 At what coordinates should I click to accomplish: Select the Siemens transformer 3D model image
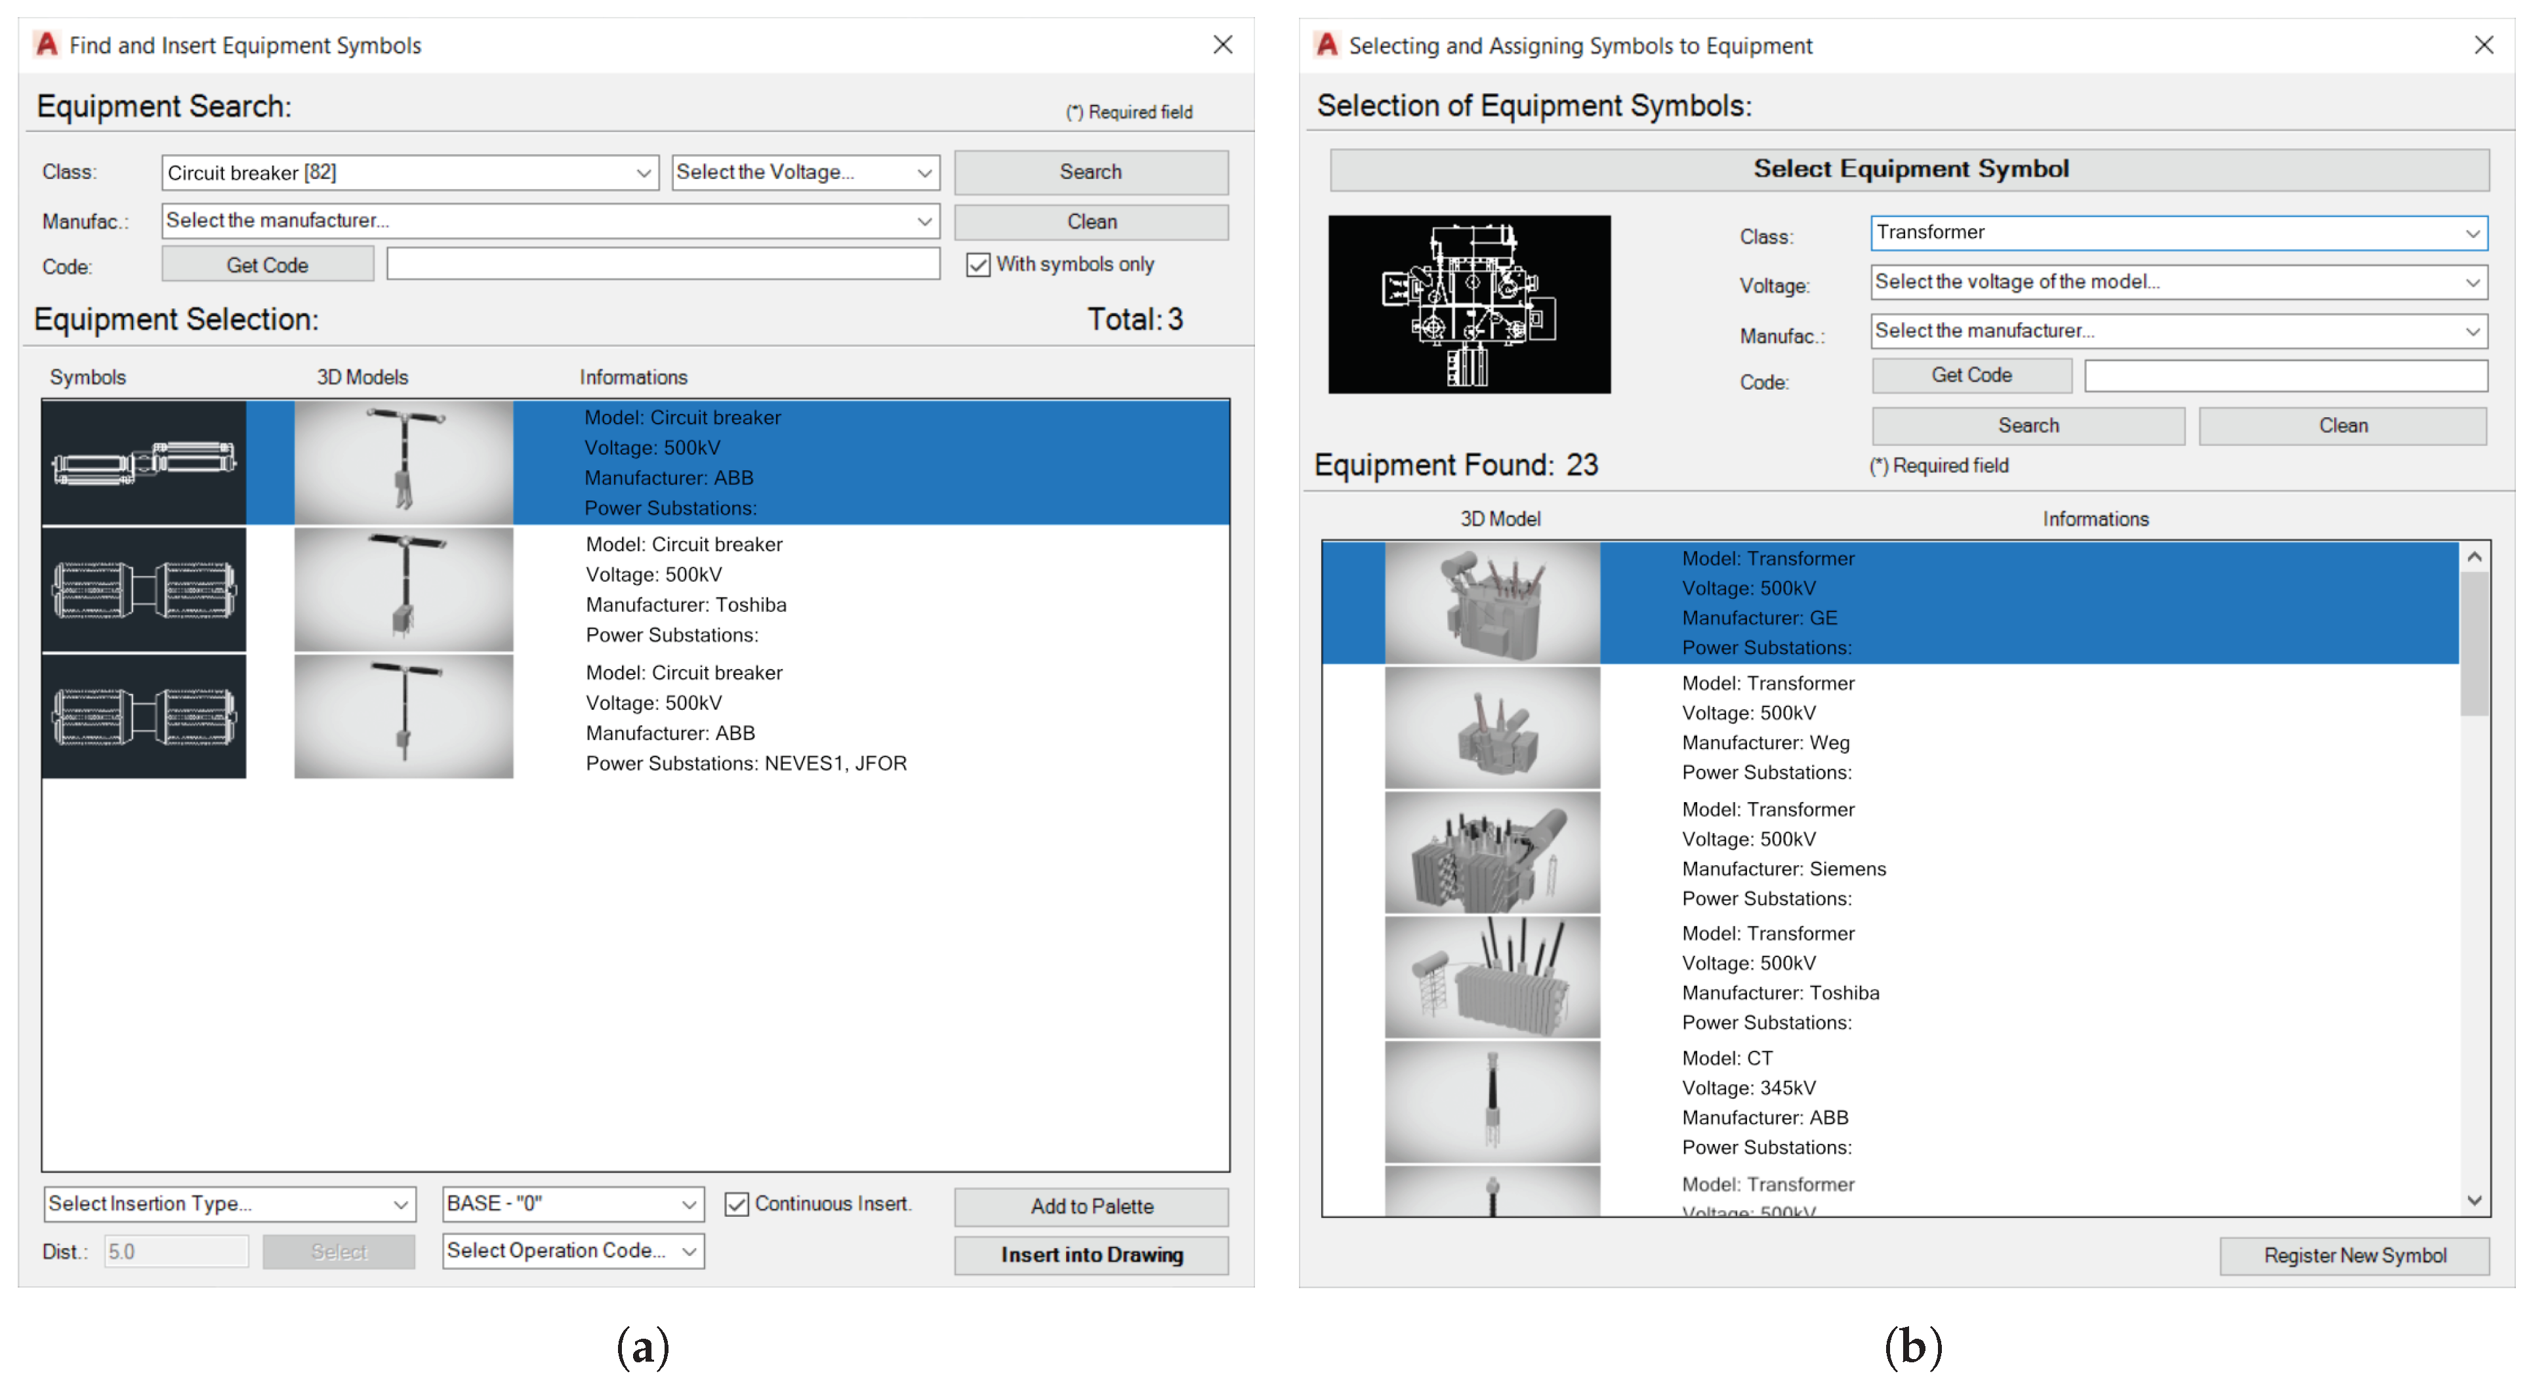(x=1491, y=853)
